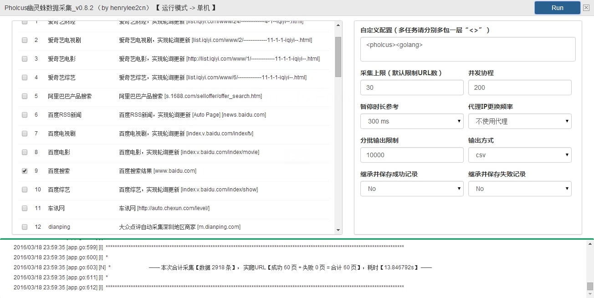
Task: Click the spider list scroll-down arrow
Action: [x=338, y=230]
